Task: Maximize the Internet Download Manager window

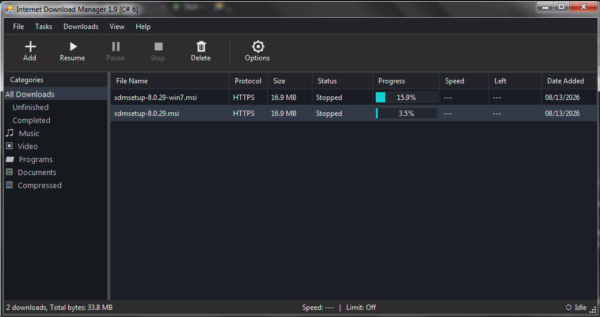Action: pos(561,7)
